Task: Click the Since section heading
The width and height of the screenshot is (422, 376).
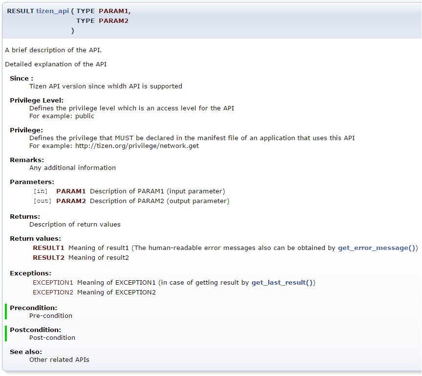Action: tap(21, 78)
